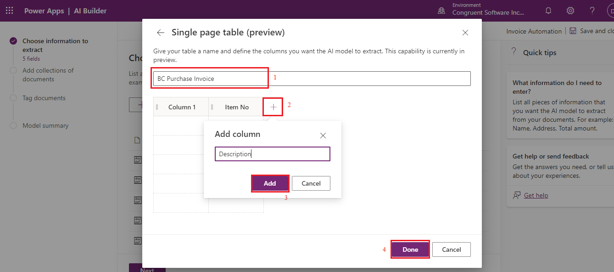Click the Quick tips heading

point(540,53)
